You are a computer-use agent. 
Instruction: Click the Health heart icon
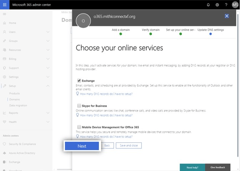(x=4, y=122)
